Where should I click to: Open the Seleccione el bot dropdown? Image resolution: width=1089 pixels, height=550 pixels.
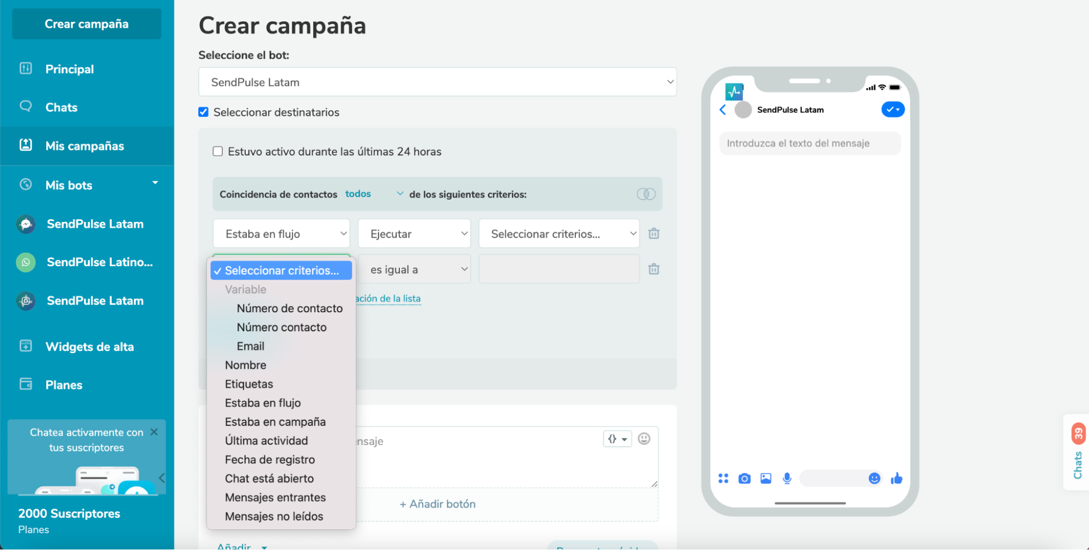click(437, 82)
